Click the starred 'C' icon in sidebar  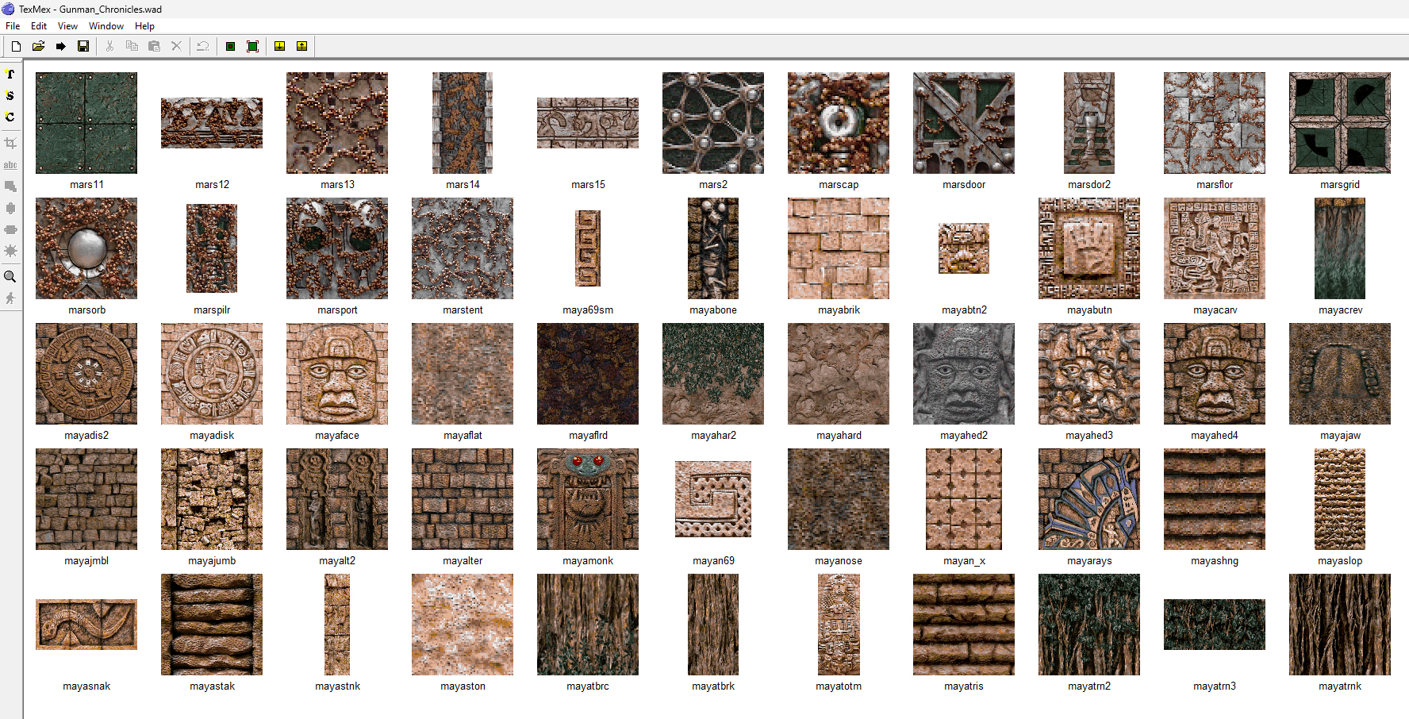point(10,117)
